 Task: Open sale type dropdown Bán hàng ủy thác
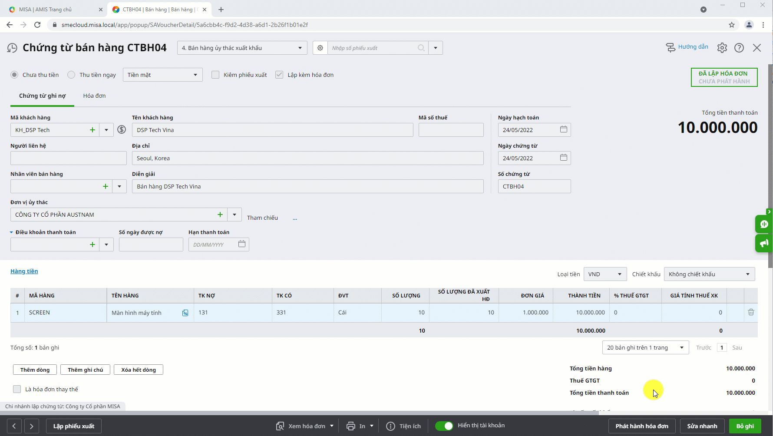coord(242,48)
